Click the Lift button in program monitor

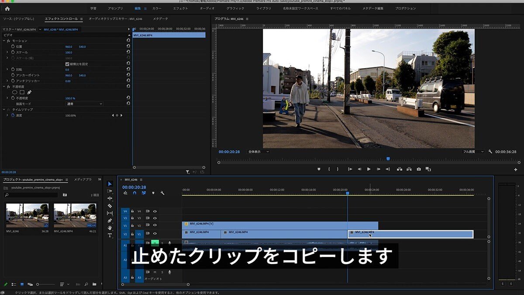click(400, 169)
